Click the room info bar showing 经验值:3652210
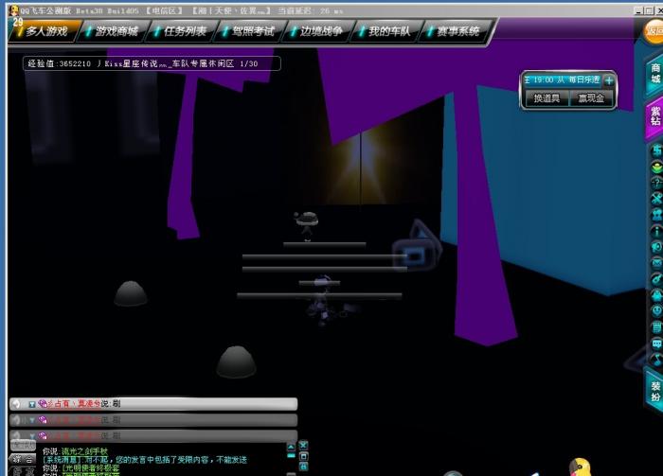 coord(152,63)
